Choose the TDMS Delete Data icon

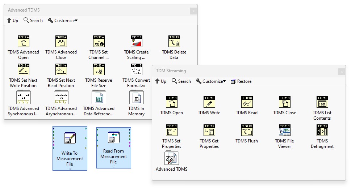point(174,41)
